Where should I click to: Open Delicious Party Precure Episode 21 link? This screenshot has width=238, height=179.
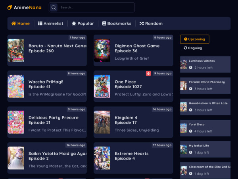(x=54, y=120)
